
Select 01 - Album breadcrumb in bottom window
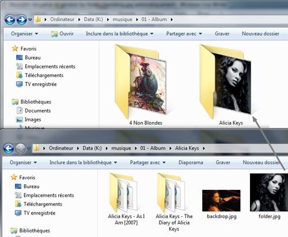[x=153, y=148]
